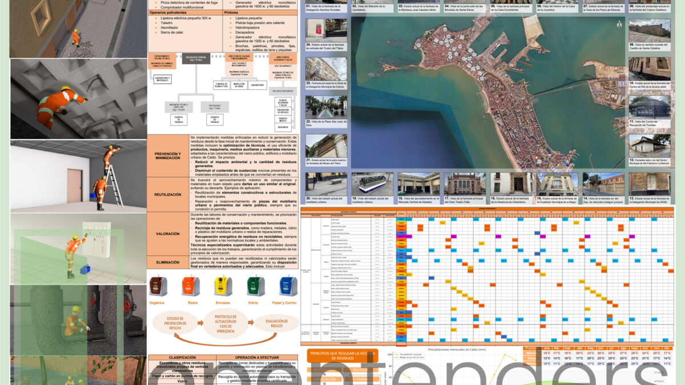Open photo 16 of Gerencia de Urbanismo facade
Viewport: 685px width, 385px height.
(x=511, y=184)
